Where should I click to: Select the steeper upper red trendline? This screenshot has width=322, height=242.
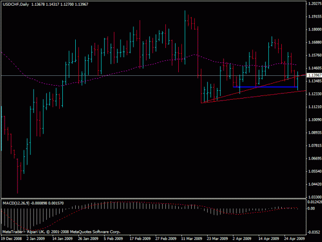(x=253, y=89)
